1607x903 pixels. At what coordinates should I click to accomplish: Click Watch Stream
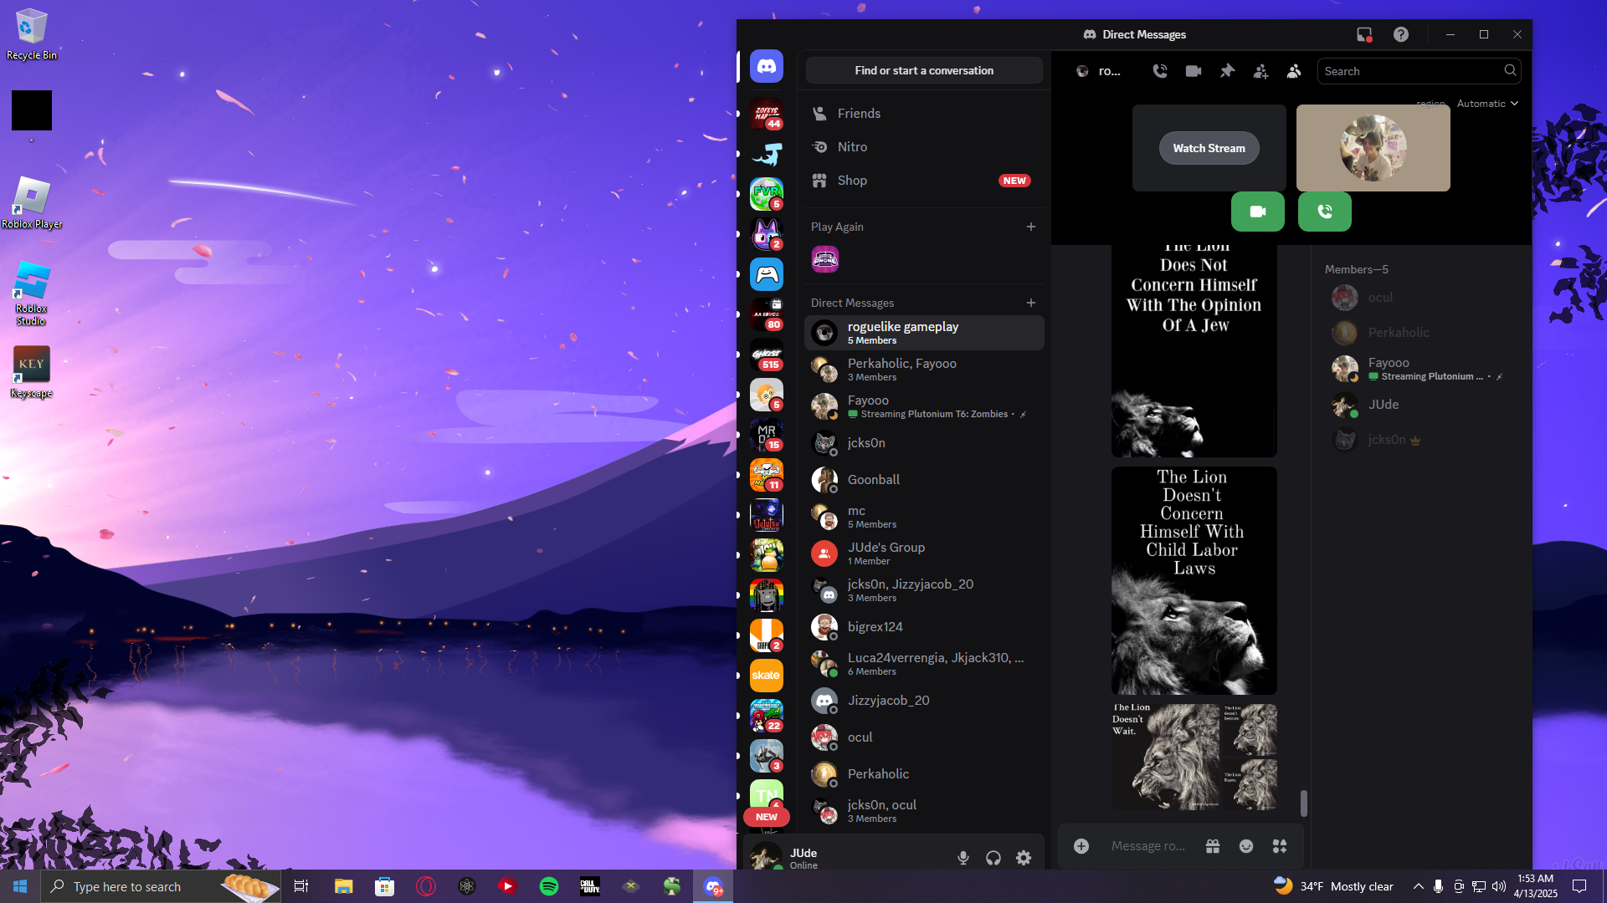[1209, 148]
